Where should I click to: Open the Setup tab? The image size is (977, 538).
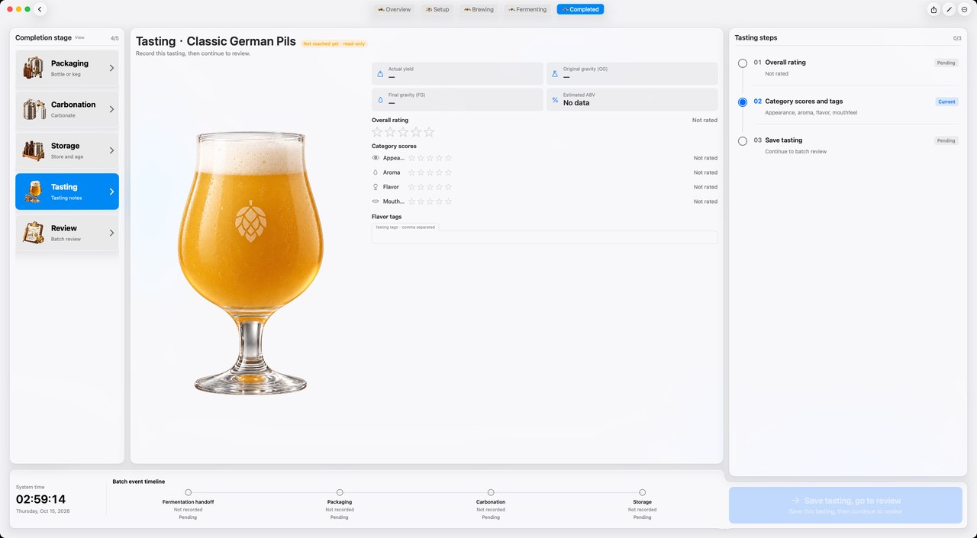click(437, 9)
